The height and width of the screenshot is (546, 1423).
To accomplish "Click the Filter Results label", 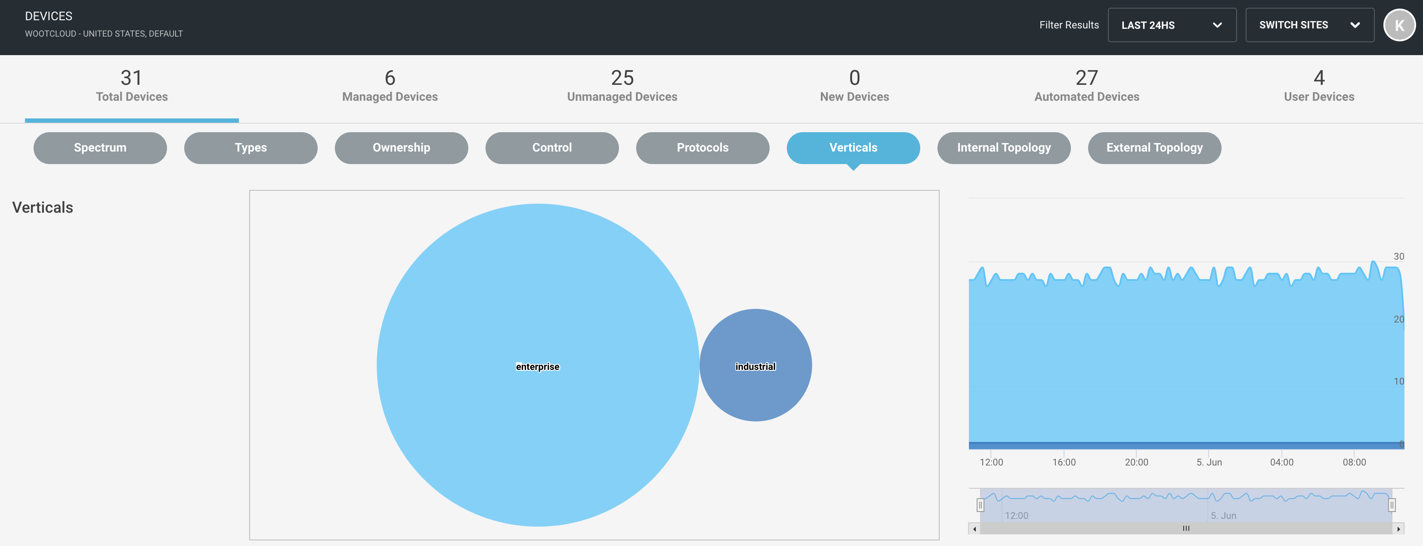I will tap(1069, 25).
